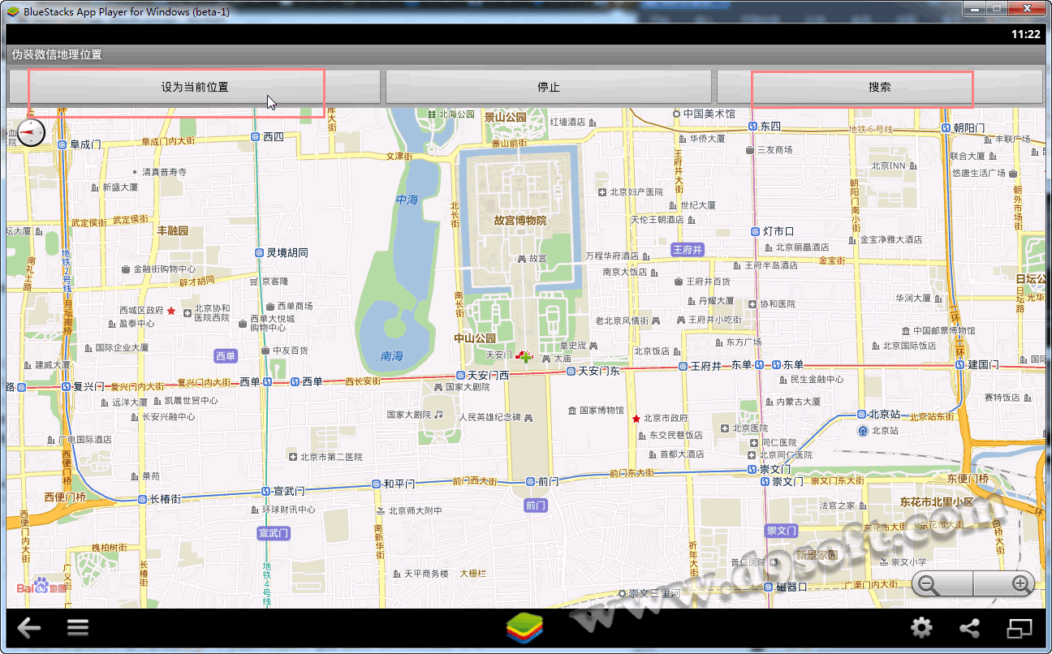Tap the share icon in bottom bar
Screen dimensions: 1052x654
coord(969,627)
